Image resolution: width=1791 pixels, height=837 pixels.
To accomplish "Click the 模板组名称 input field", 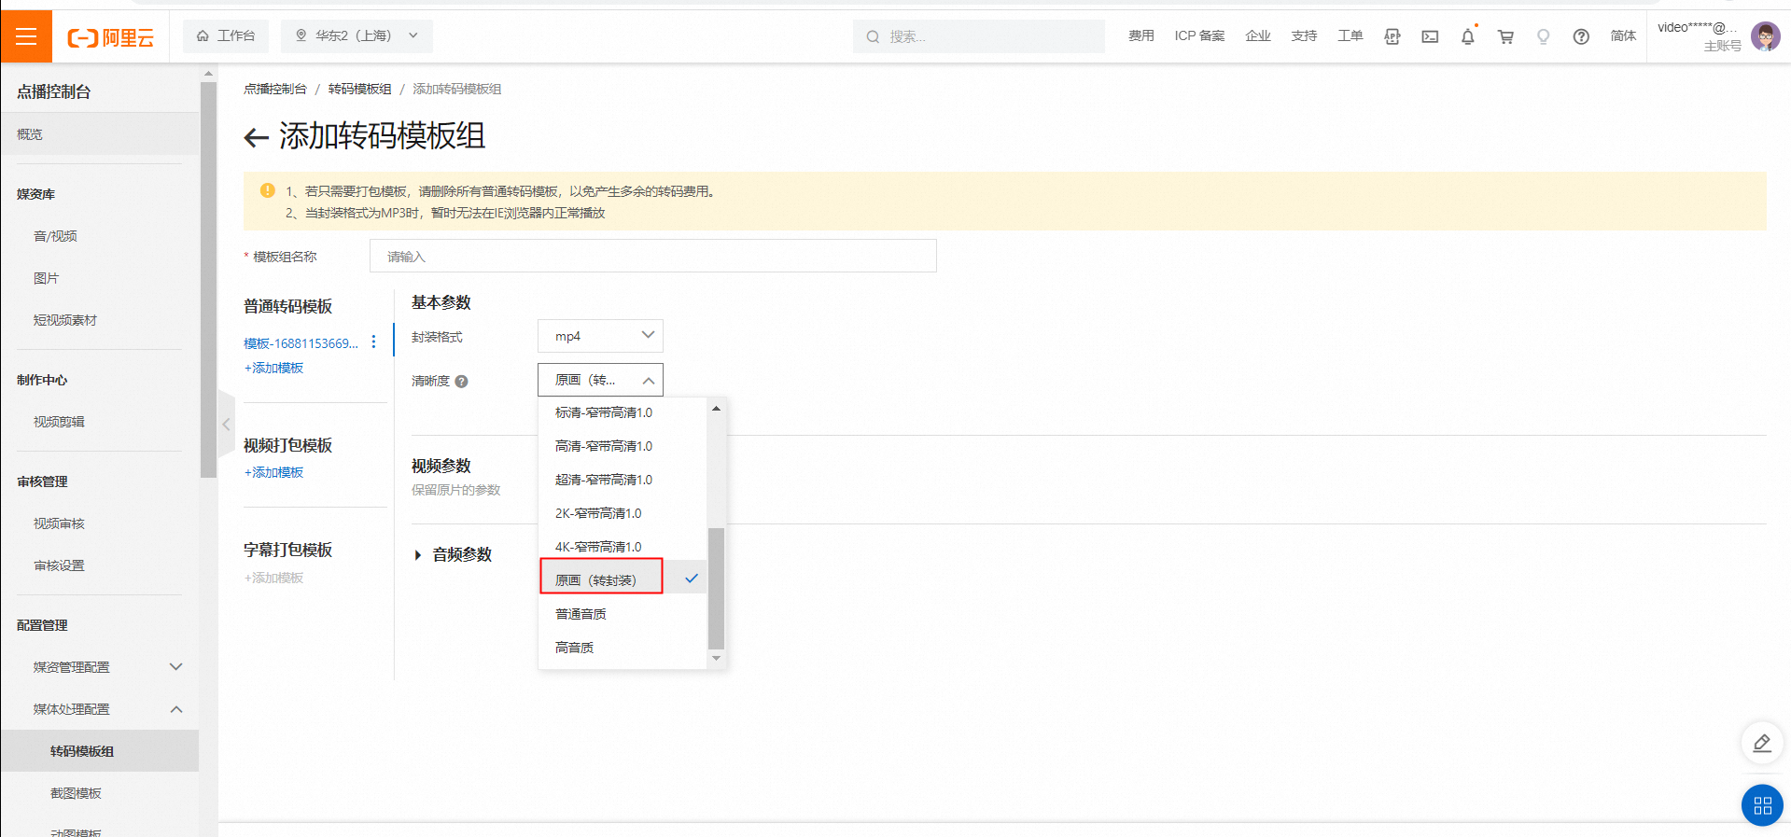I will [x=652, y=256].
